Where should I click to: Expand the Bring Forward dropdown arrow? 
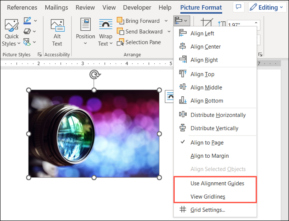(166, 21)
